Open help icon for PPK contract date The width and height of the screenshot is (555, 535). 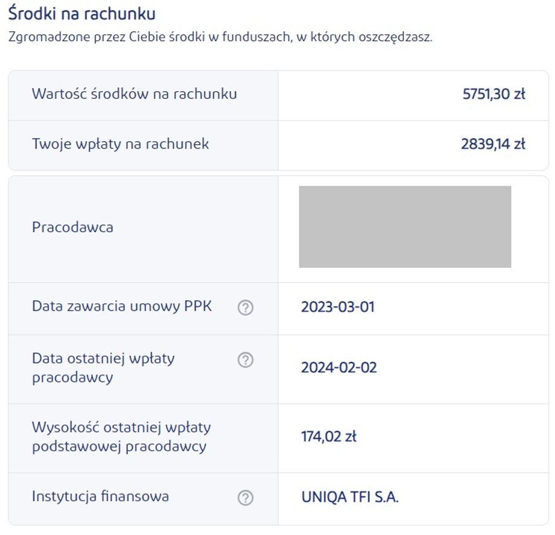[245, 308]
